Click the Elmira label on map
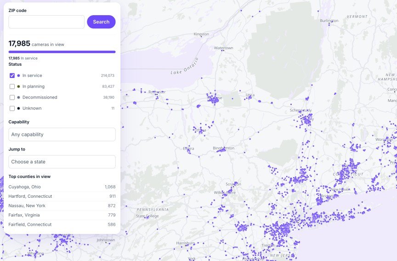The height and width of the screenshot is (261, 397). point(189,148)
